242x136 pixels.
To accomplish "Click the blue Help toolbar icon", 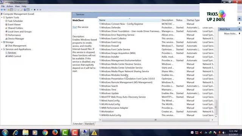I will click(x=25, y=10).
